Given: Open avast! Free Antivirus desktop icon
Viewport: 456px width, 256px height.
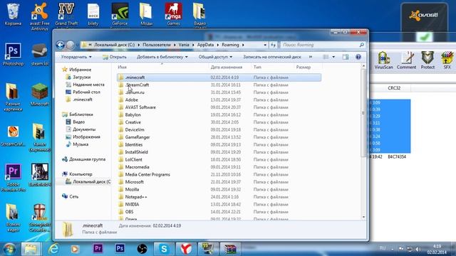Looking at the screenshot, I should (x=40, y=16).
